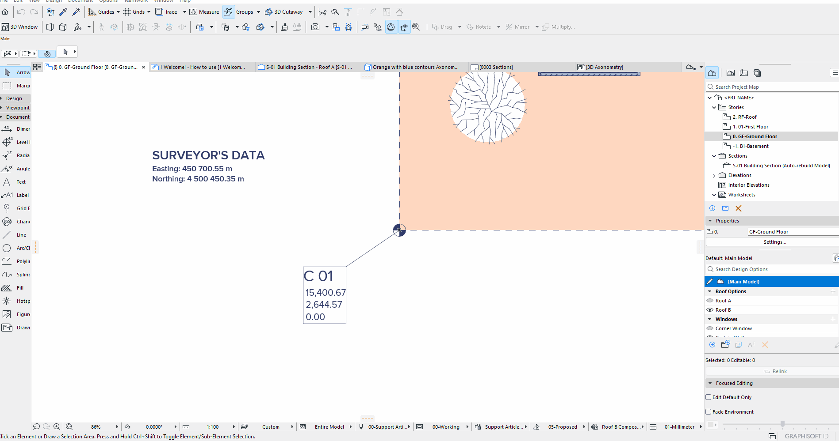Select the Level Dimension tool
The height and width of the screenshot is (441, 839).
(15, 142)
